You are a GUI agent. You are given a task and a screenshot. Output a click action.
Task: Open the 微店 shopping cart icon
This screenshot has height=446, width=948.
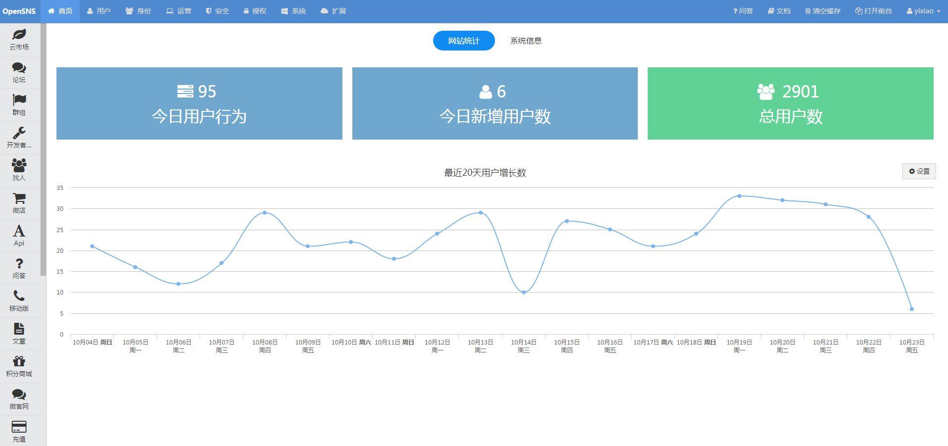tap(19, 198)
